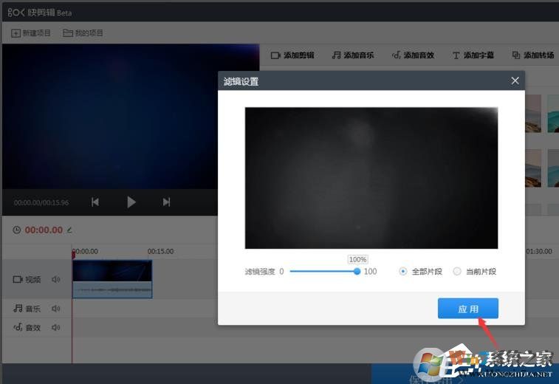Click the 滤镜强度 slider handle
The height and width of the screenshot is (384, 559).
[357, 271]
